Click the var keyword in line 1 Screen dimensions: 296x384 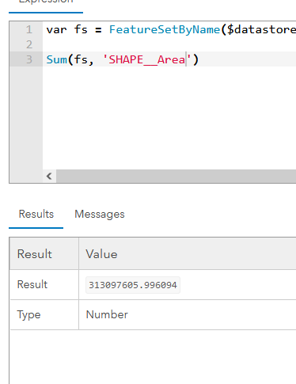coord(57,29)
